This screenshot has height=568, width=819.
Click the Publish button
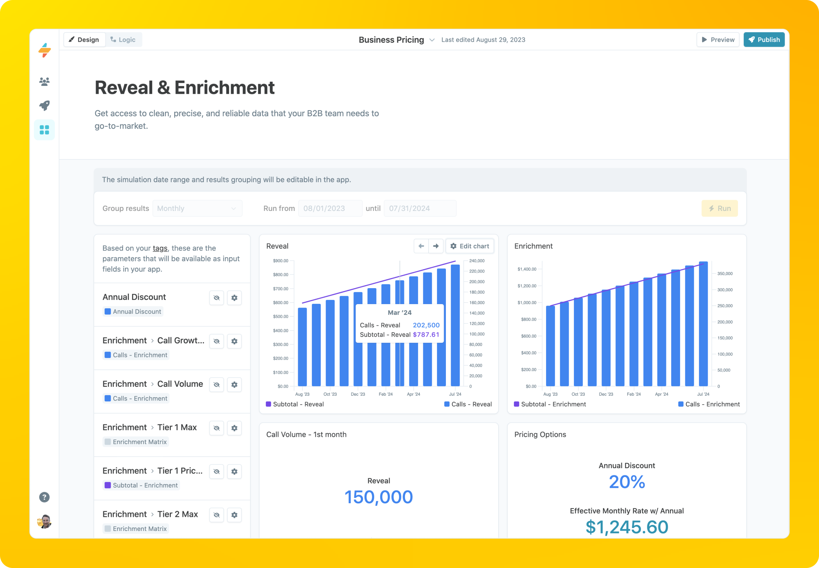click(763, 40)
